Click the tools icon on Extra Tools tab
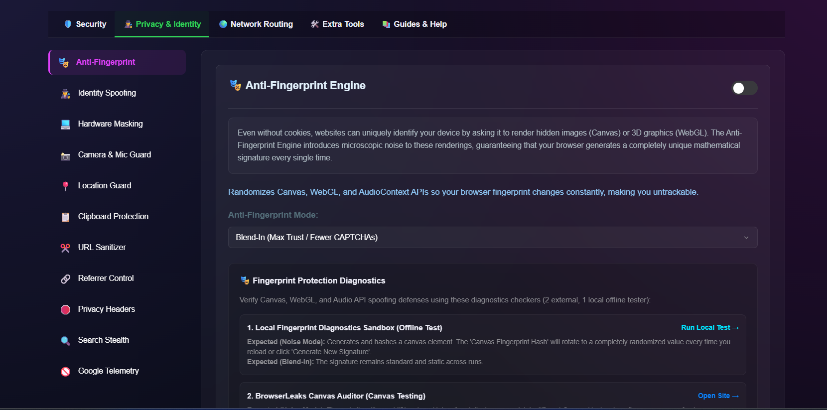827x410 pixels. click(x=315, y=24)
